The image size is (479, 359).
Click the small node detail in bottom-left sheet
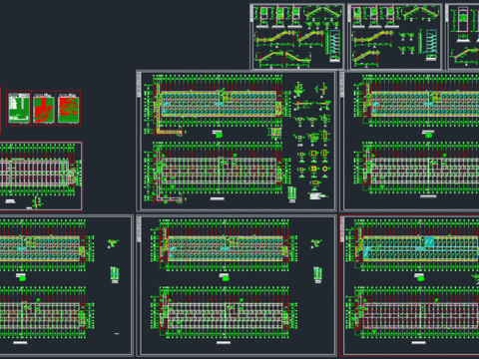(x=113, y=243)
